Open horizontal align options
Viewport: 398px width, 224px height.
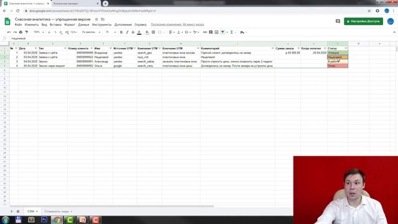pos(172,32)
